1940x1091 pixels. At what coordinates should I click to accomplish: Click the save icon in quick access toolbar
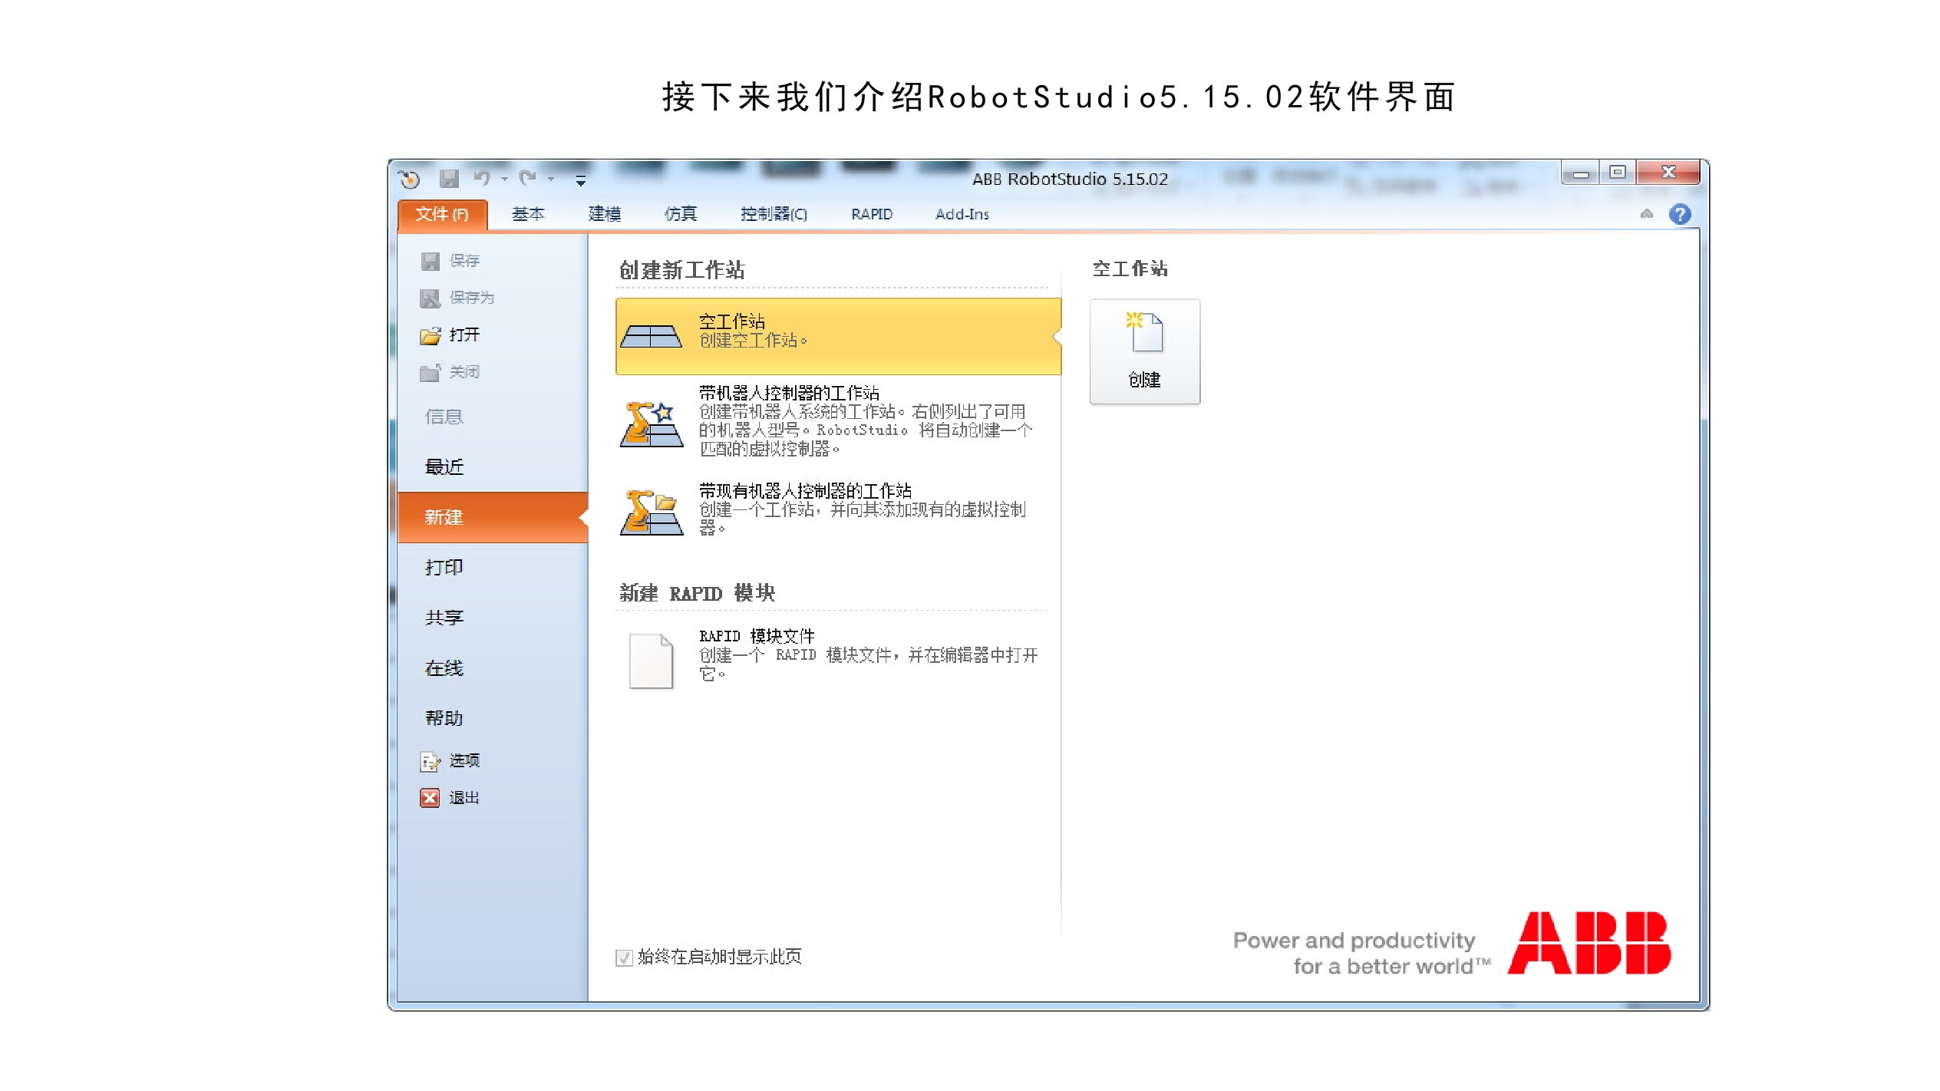(449, 179)
